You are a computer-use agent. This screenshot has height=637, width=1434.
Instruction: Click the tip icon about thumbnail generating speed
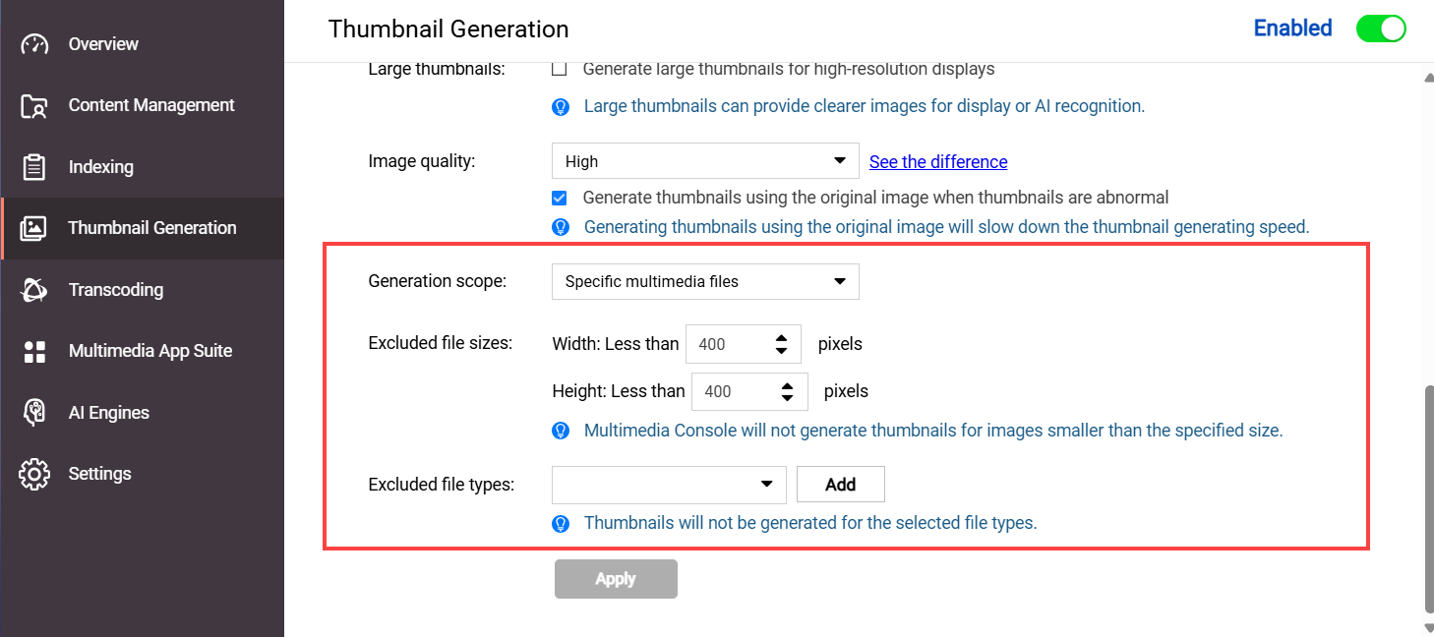(561, 227)
